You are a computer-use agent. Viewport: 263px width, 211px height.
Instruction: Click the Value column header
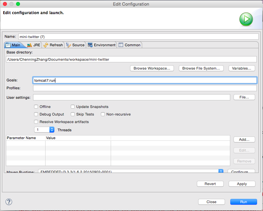(x=78, y=138)
